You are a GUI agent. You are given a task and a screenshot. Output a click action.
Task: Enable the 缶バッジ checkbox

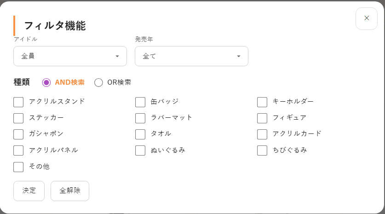click(x=140, y=102)
